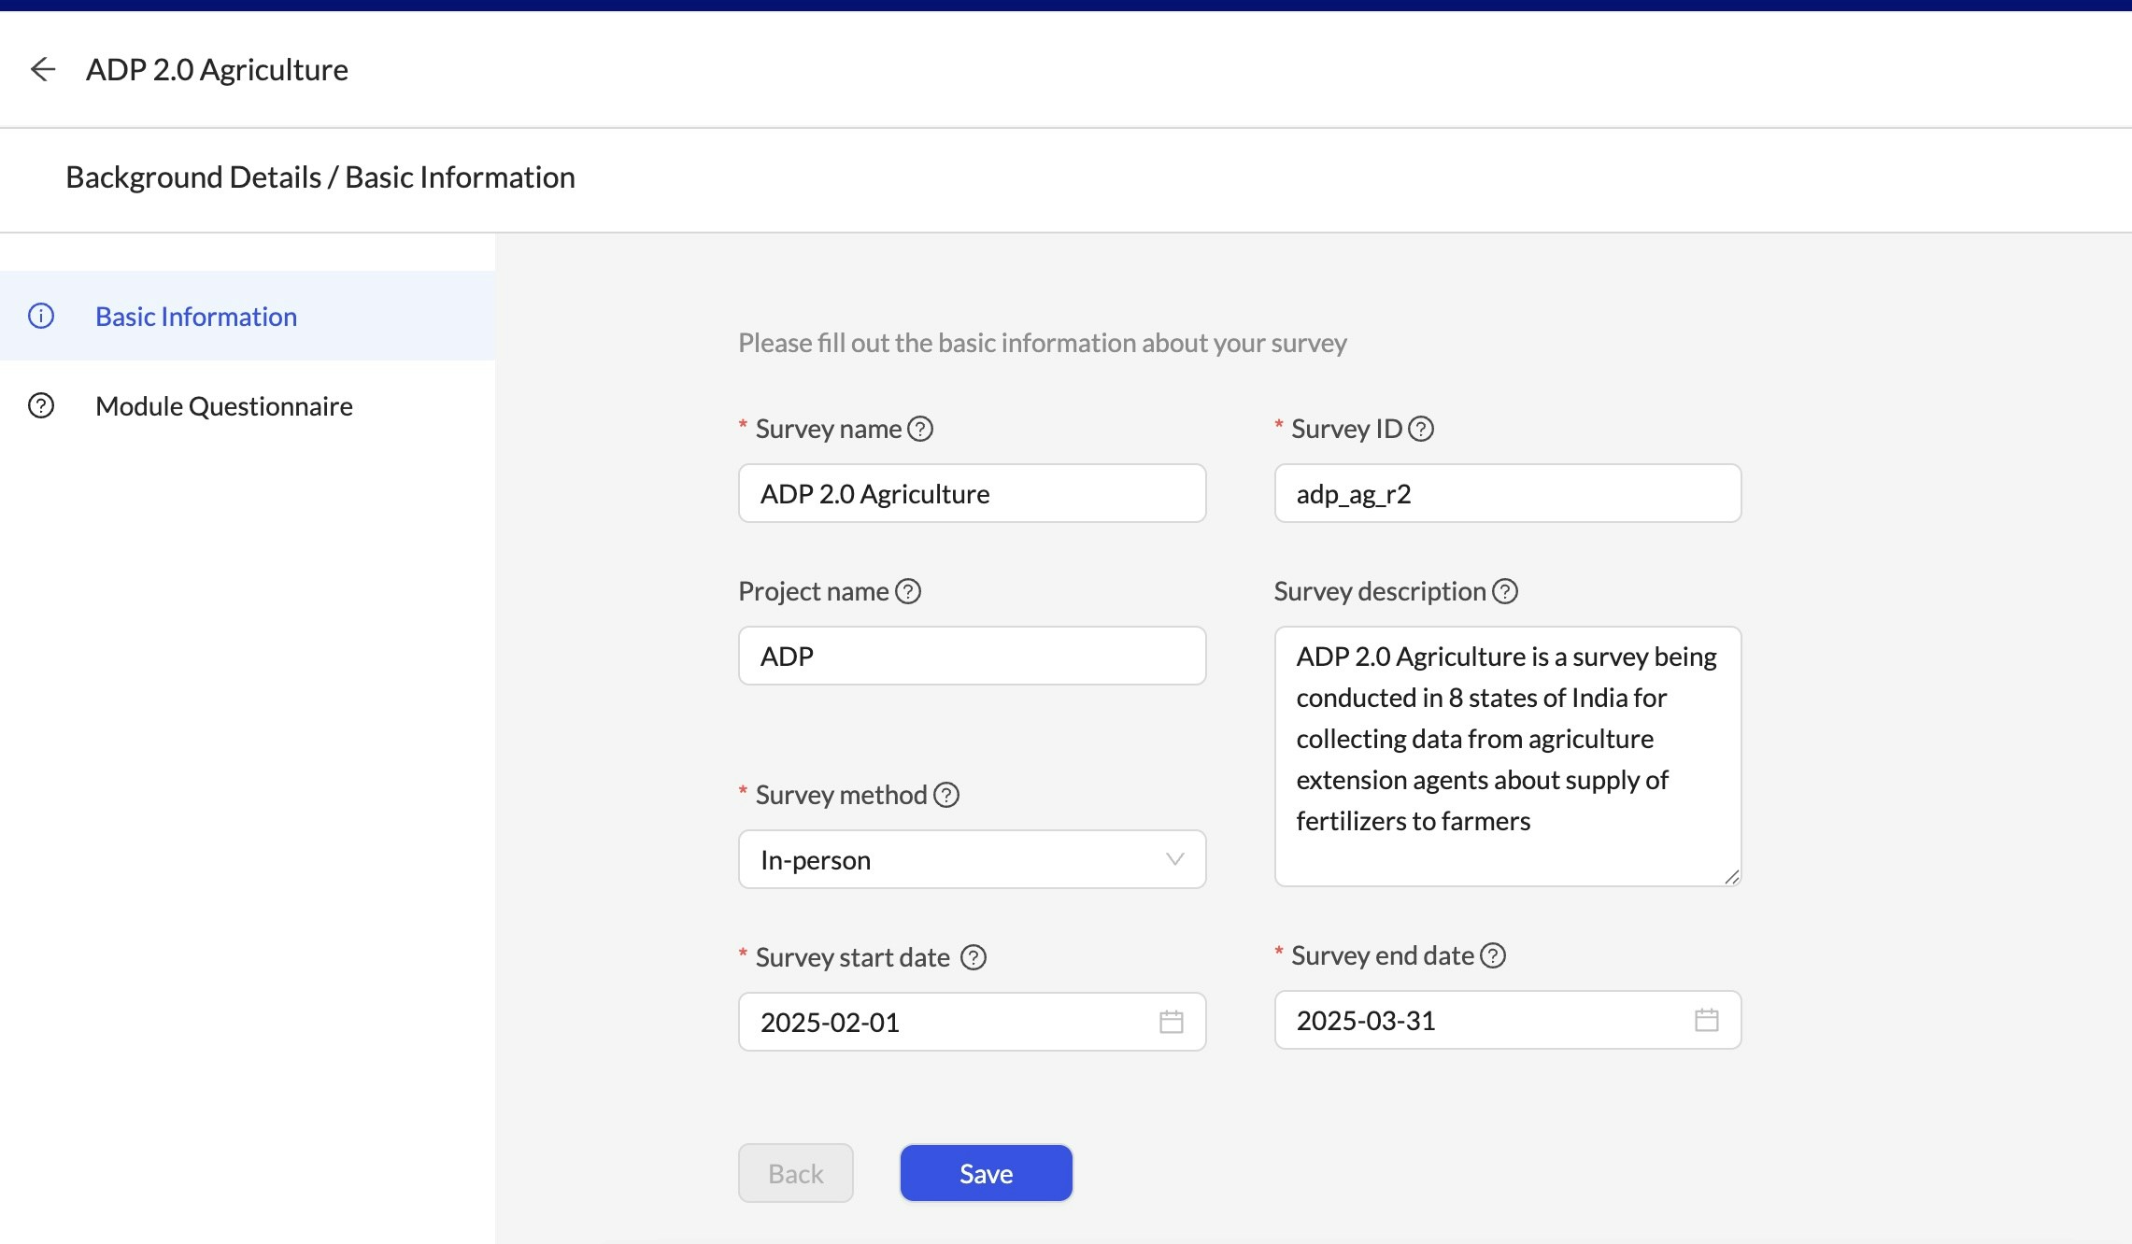Open the end date calendar picker icon

[x=1706, y=1020]
